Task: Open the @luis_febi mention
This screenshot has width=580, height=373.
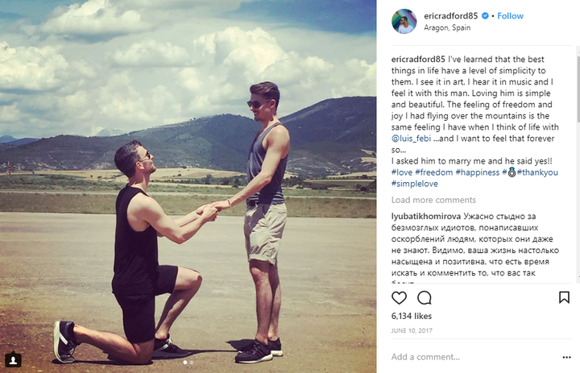Action: (411, 139)
